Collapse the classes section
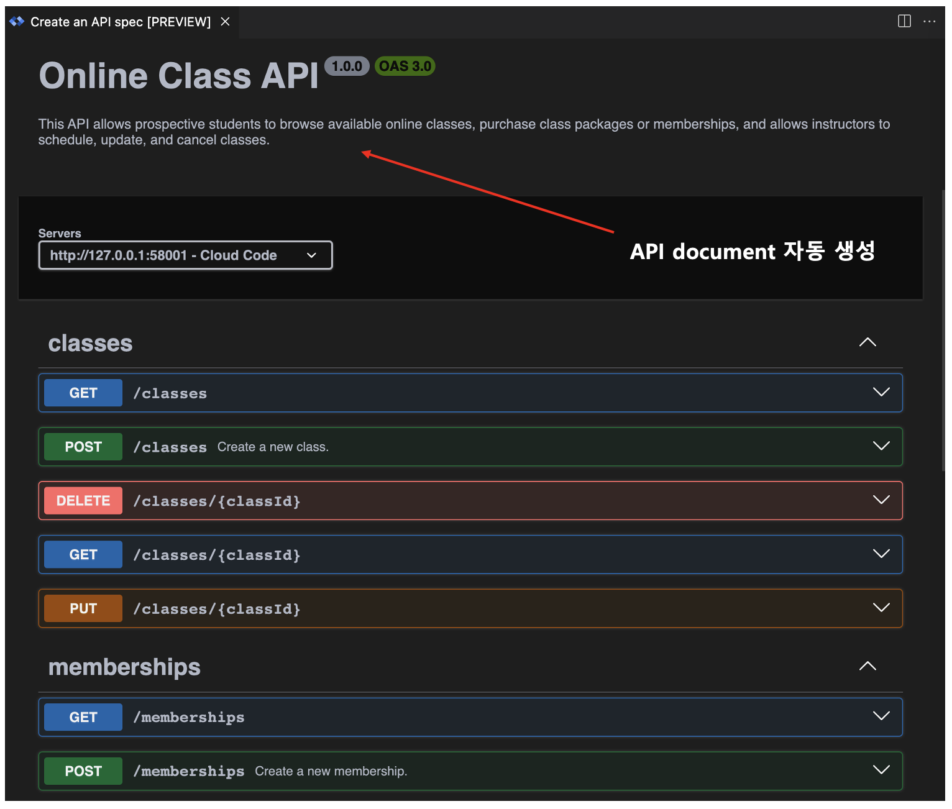The width and height of the screenshot is (952, 809). [867, 342]
